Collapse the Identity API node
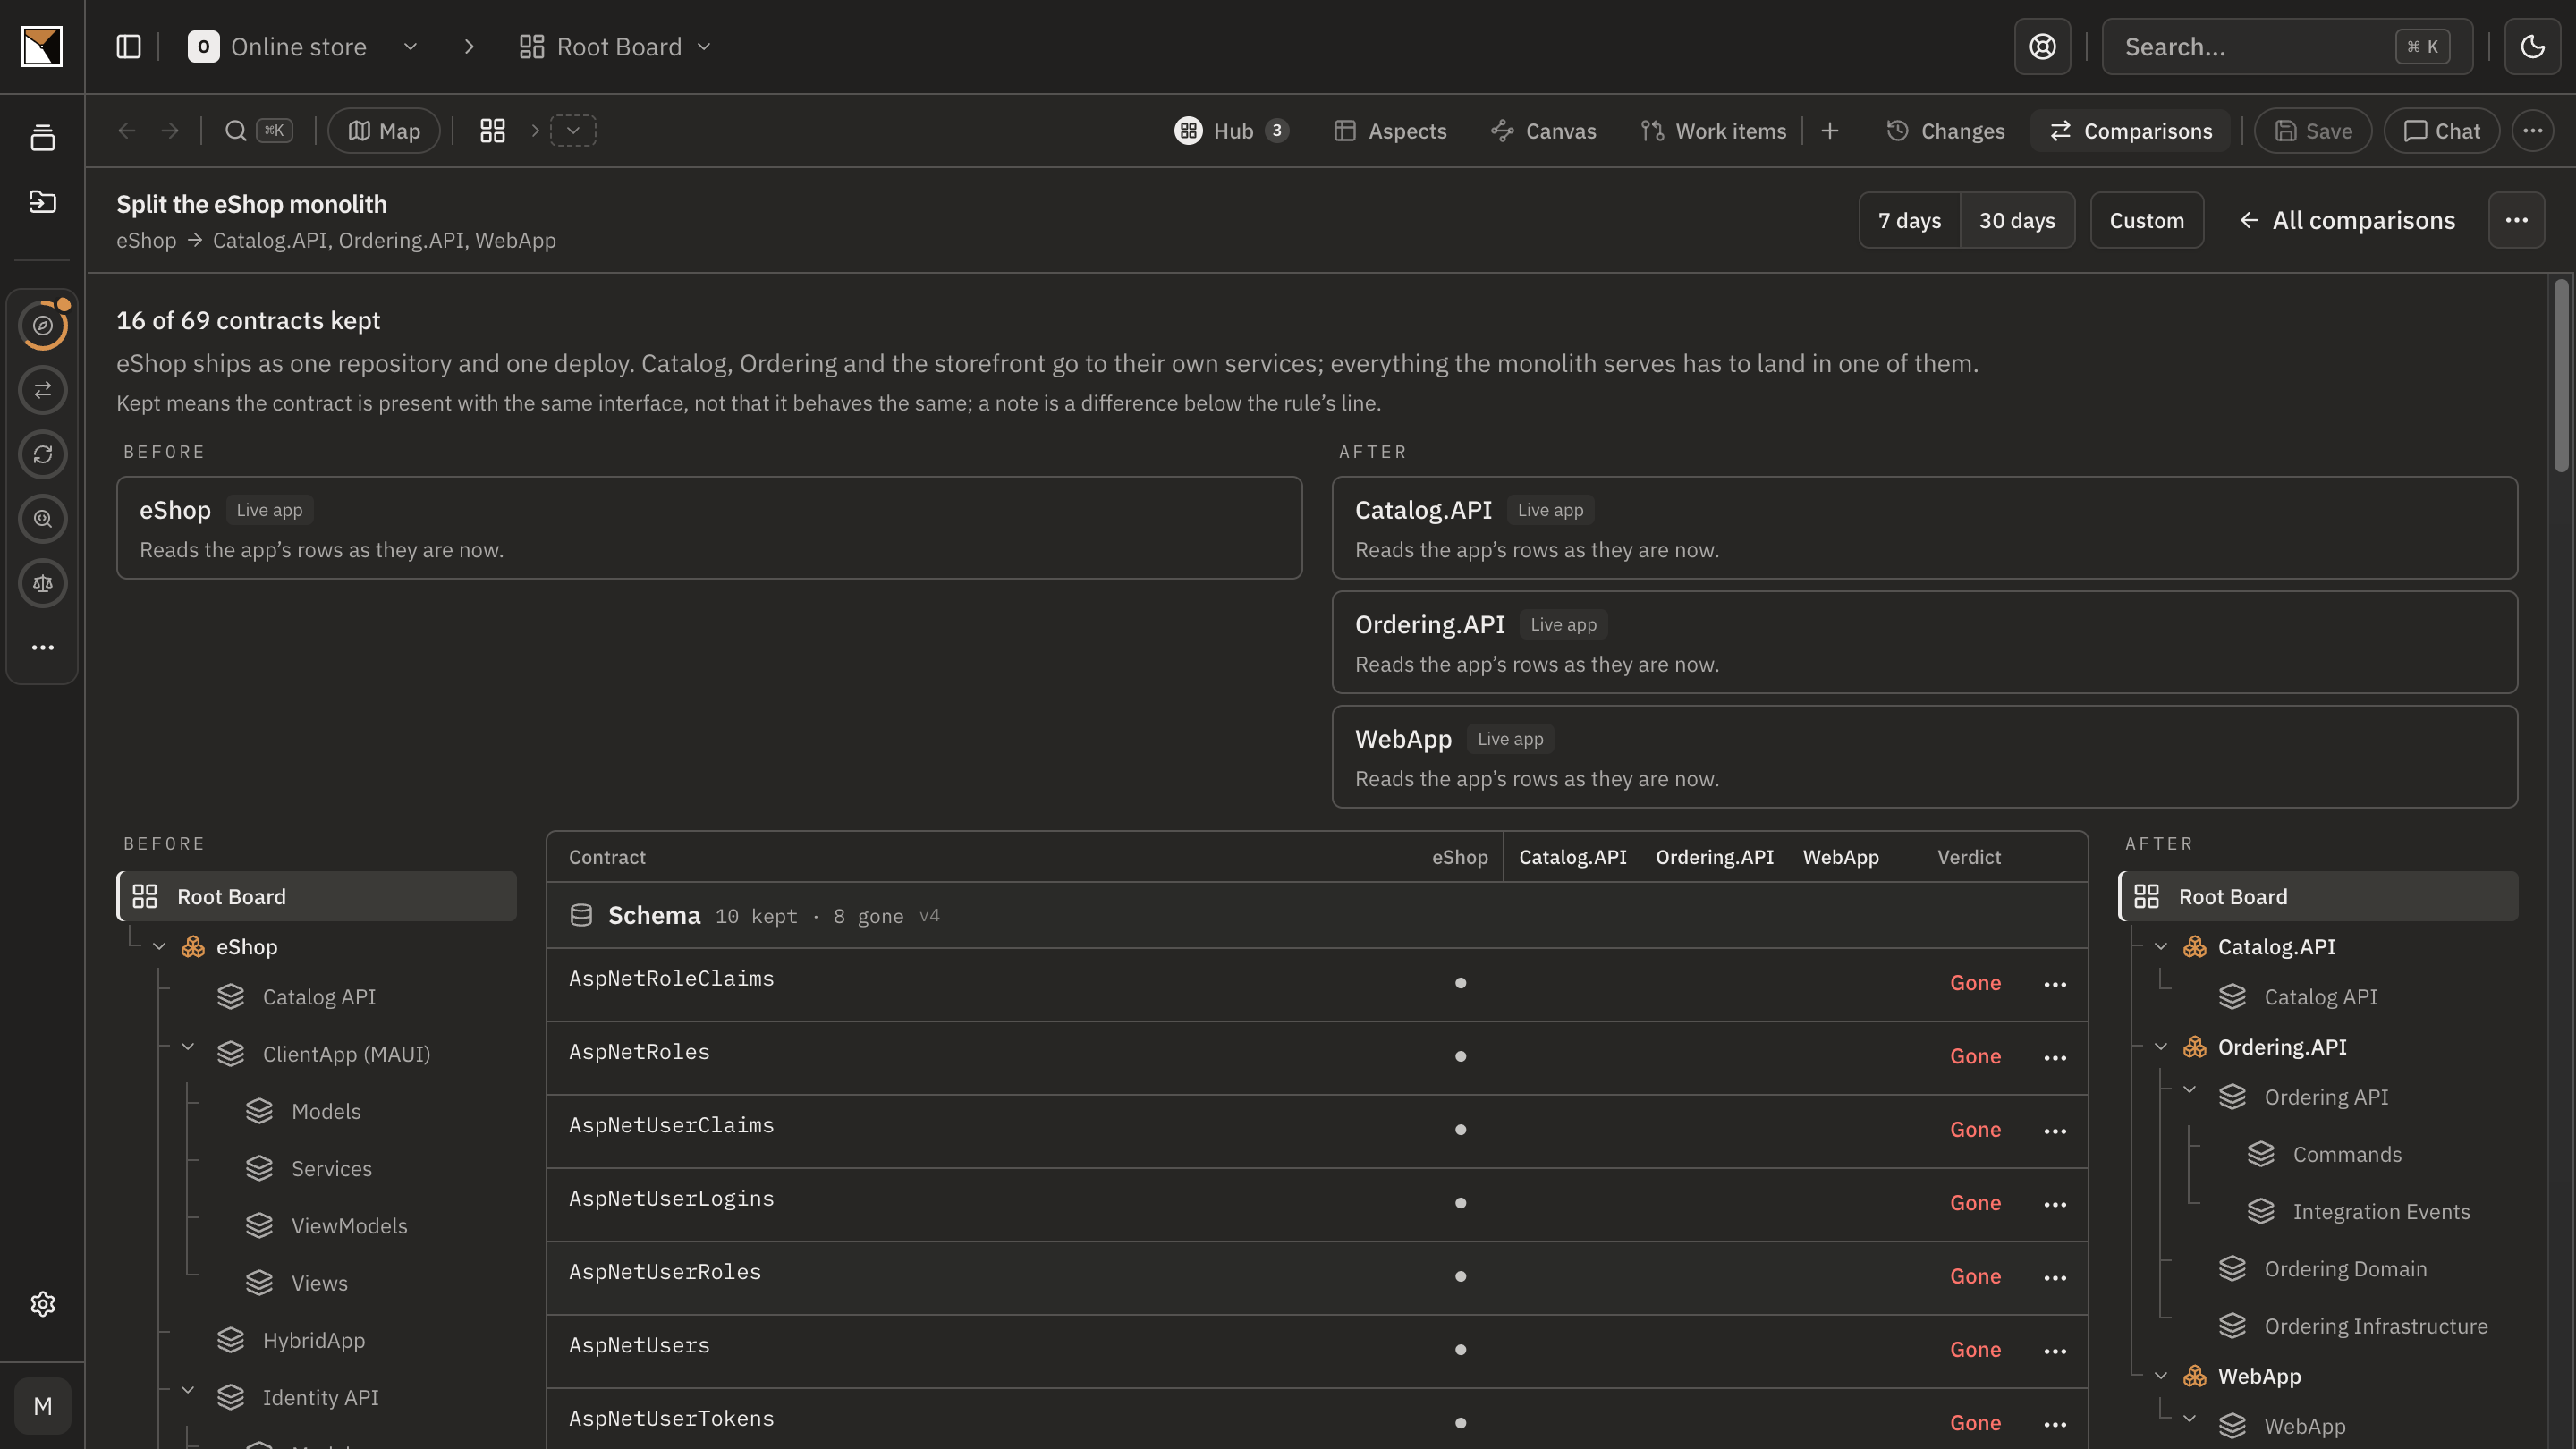This screenshot has height=1449, width=2576. 187,1391
